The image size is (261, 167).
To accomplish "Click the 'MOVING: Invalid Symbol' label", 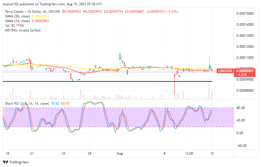I will (x=23, y=30).
